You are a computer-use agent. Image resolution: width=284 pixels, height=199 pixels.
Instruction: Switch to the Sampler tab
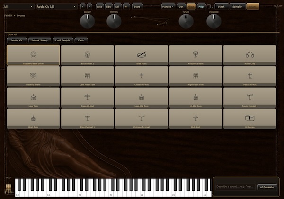[237, 7]
